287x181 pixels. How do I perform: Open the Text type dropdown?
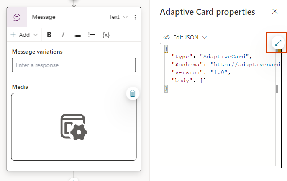[x=118, y=17]
